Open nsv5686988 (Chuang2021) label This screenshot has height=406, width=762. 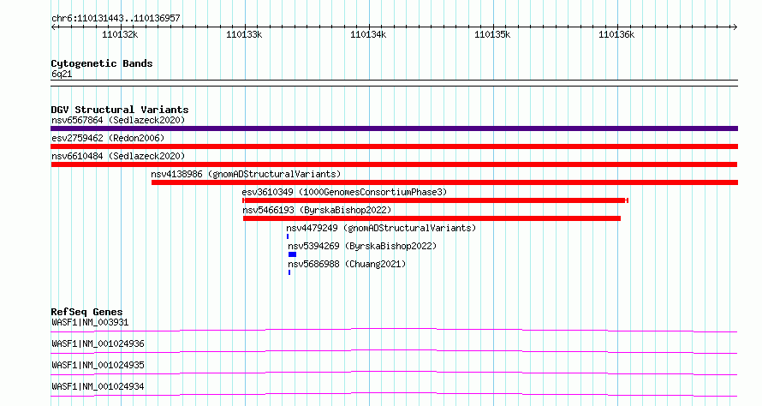(347, 264)
